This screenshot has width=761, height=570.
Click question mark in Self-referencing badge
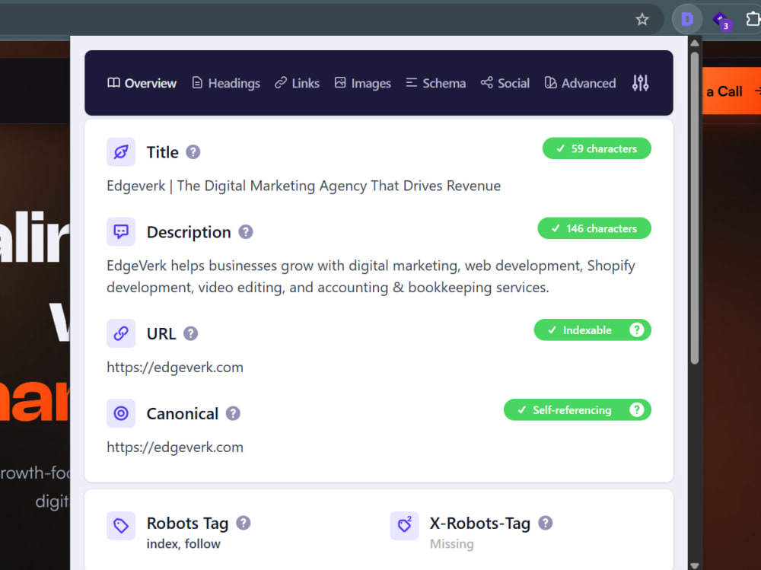[x=636, y=409]
